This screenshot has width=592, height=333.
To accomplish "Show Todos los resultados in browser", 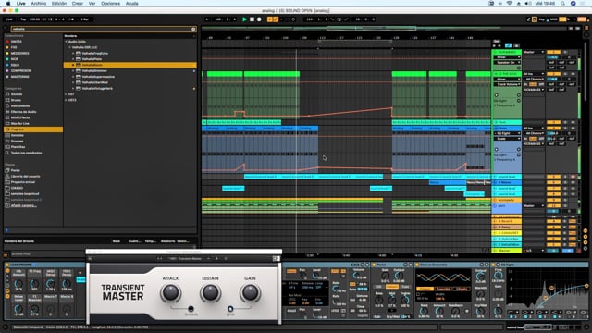I will point(26,153).
